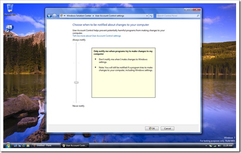
Task: Dismiss changes with the Cancel button
Action: pyautogui.click(x=167, y=129)
